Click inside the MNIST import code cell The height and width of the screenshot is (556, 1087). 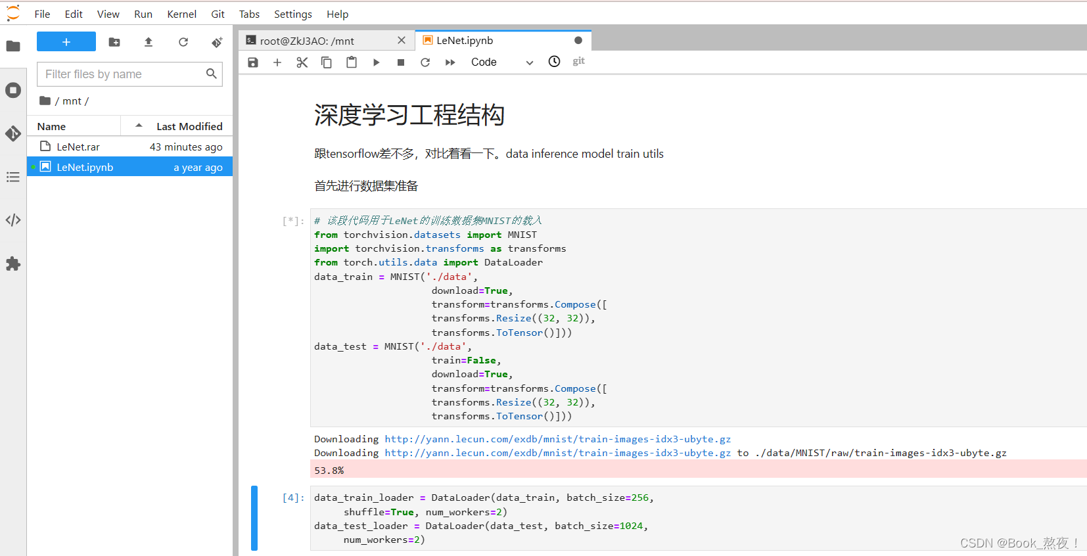[699, 318]
